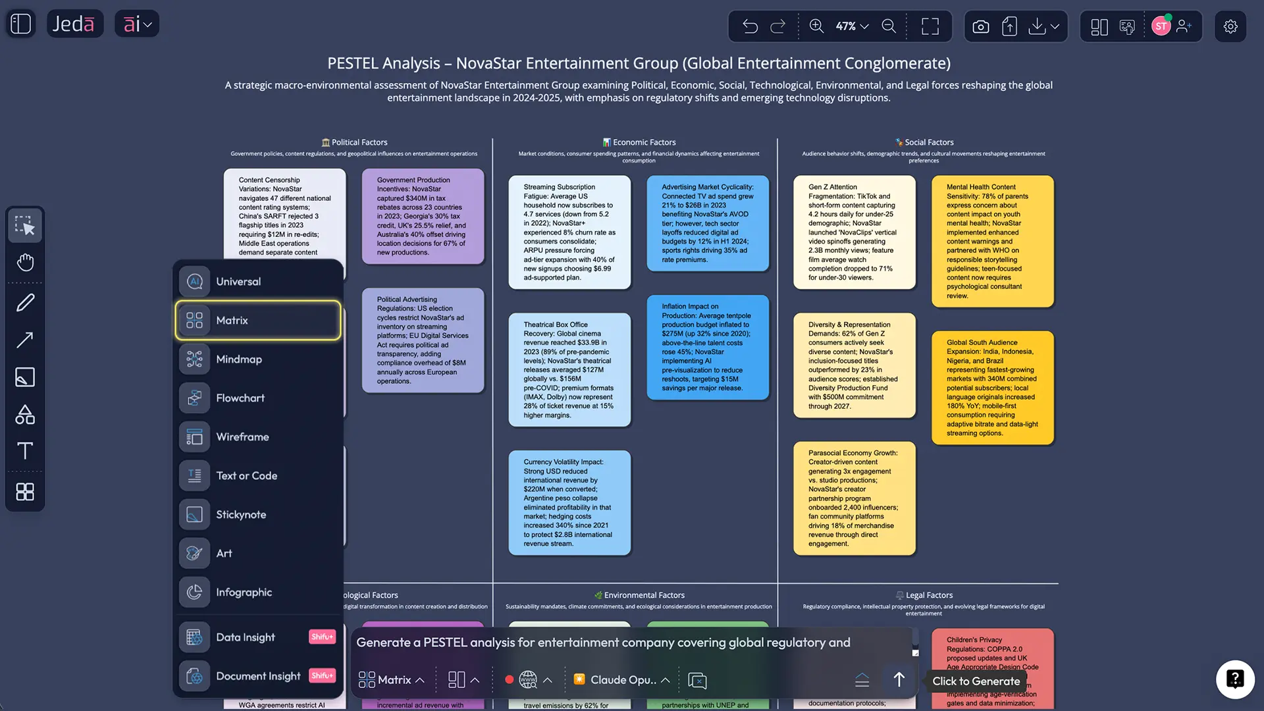Select the Connector arrow tool

[x=25, y=339]
